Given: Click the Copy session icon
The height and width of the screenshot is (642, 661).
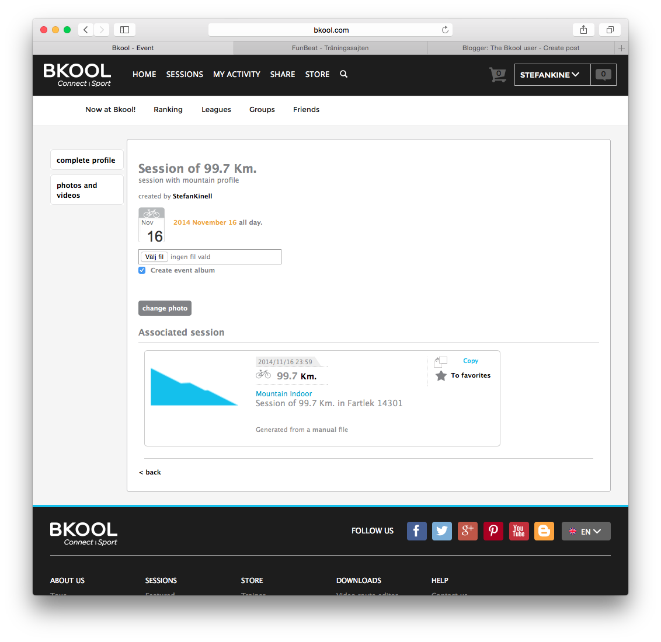Looking at the screenshot, I should [440, 361].
